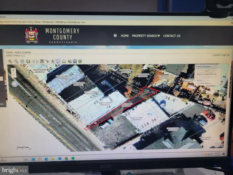
Task: Open the PROPERTY SEARCH dropdown menu
Action: 146,36
